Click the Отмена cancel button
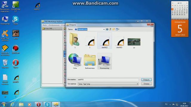This screenshot has height=107, width=191. [x=147, y=84]
